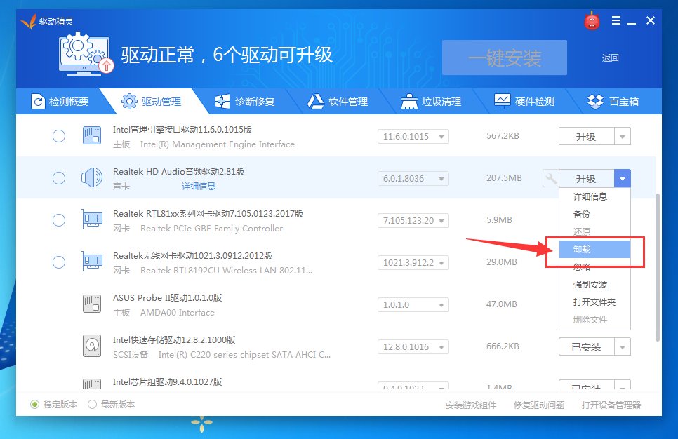Expand arrow next to Intel快速存储 已安装 button
The height and width of the screenshot is (439, 678).
tap(623, 347)
